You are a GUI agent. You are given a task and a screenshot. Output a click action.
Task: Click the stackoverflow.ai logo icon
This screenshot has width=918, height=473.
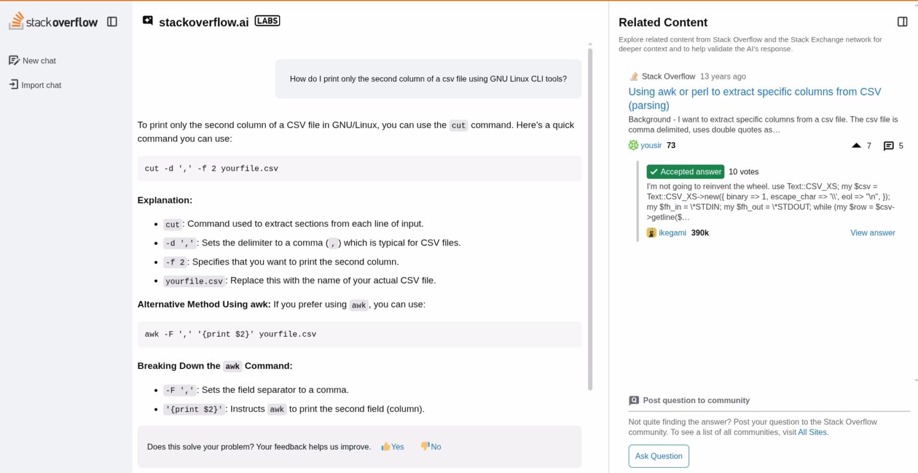[x=147, y=20]
